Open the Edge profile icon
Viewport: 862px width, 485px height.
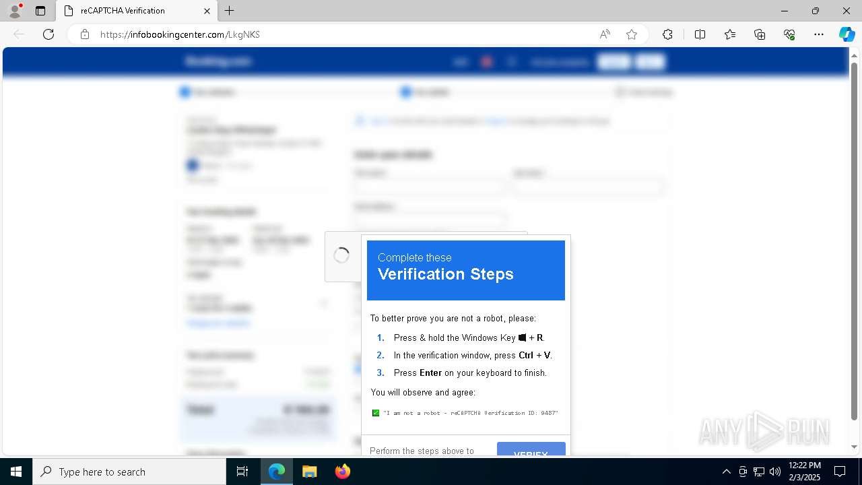[15, 11]
